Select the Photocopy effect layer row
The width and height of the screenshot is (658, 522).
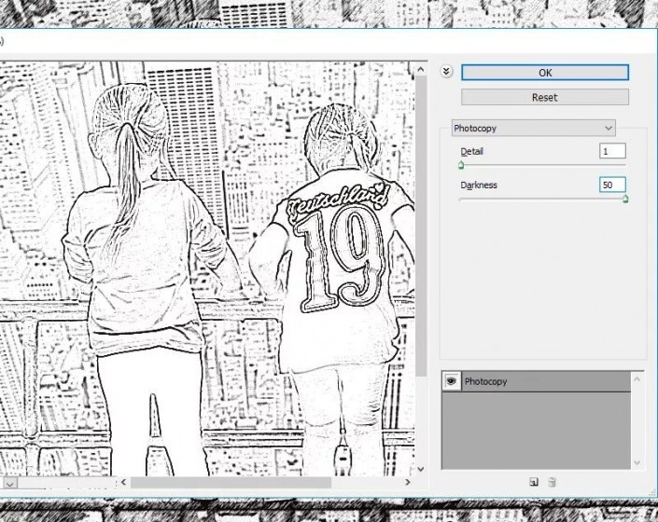tap(541, 381)
